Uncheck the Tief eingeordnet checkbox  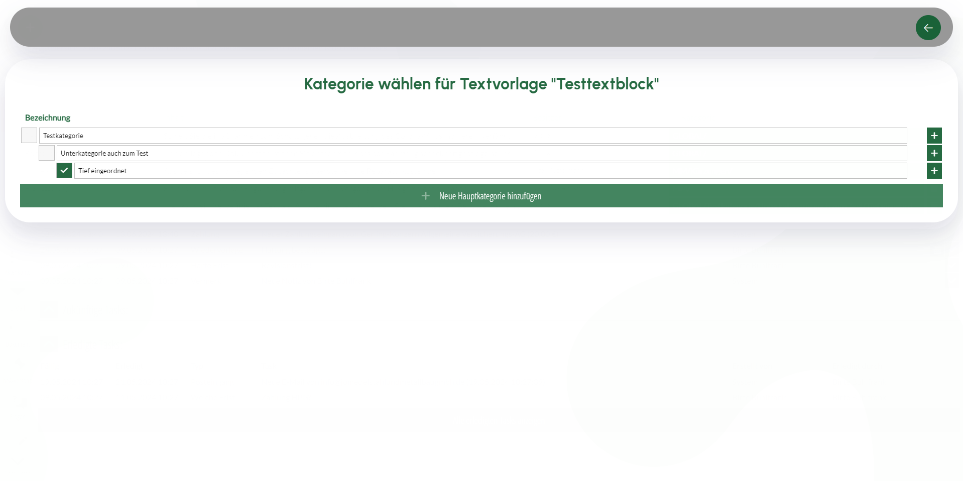64,171
